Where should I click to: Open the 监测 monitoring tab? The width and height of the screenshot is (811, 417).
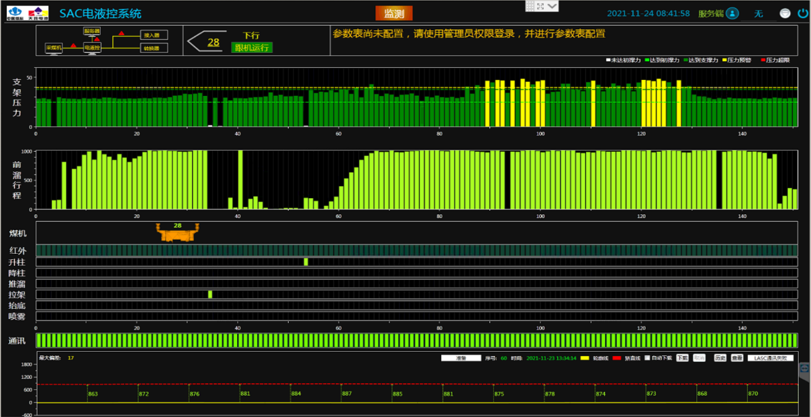[393, 13]
